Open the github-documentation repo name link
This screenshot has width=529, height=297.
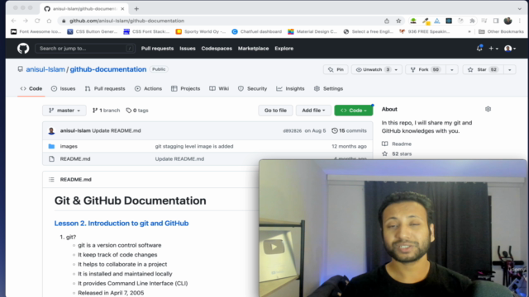pyautogui.click(x=108, y=69)
